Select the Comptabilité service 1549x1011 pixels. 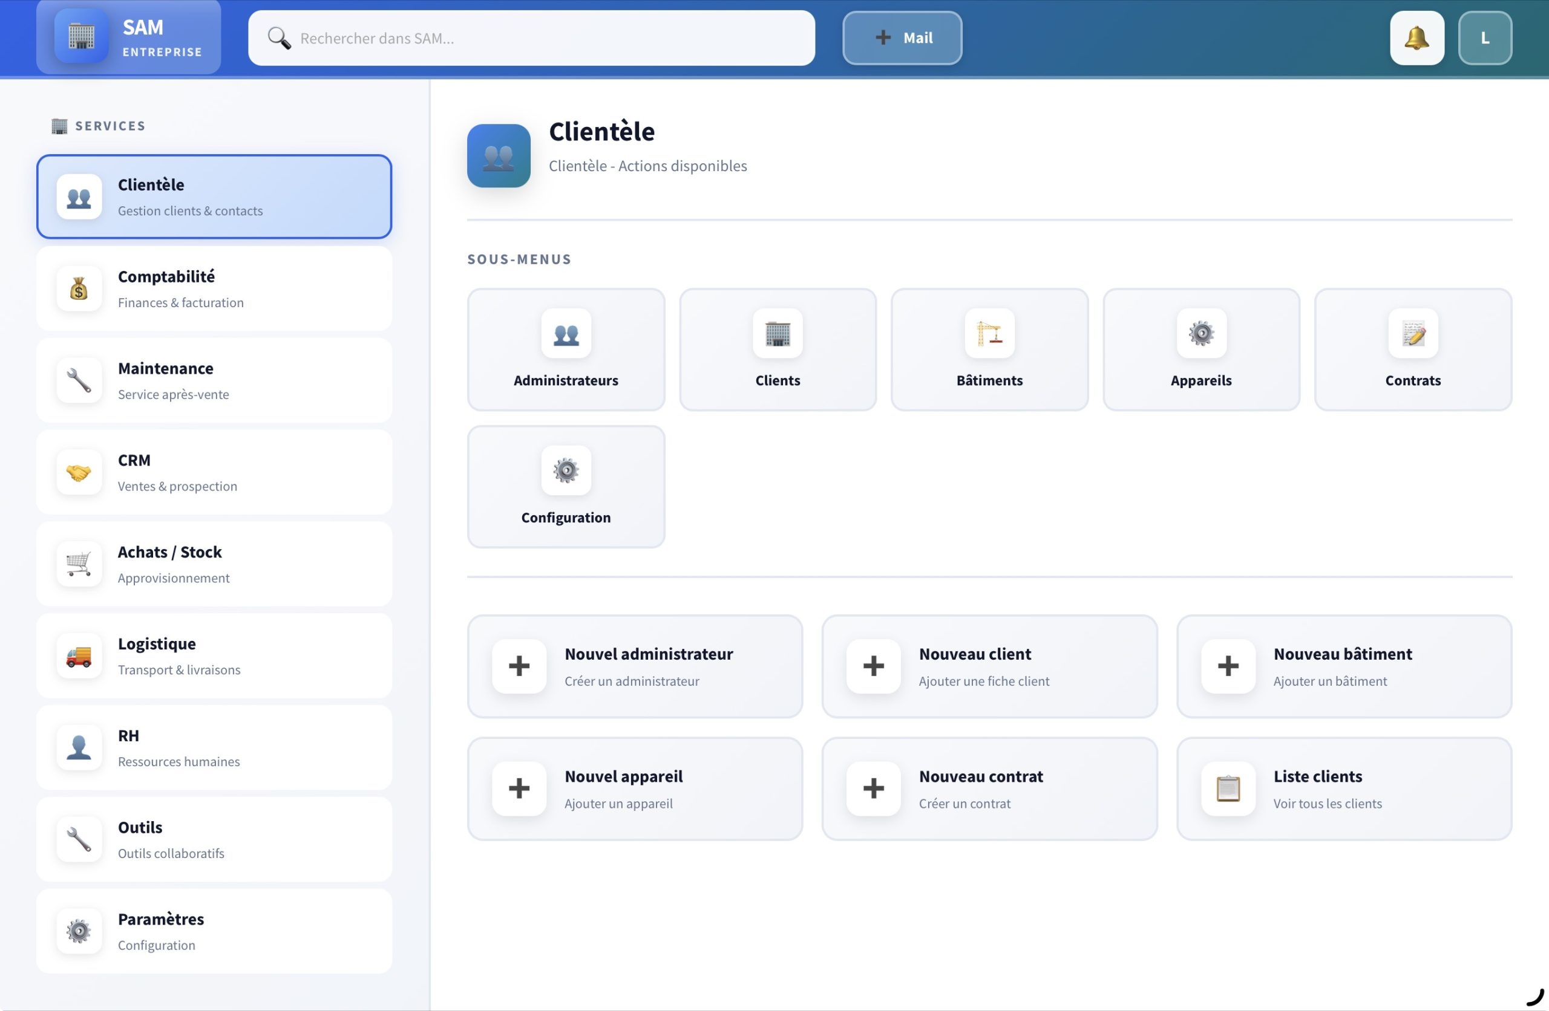(214, 289)
